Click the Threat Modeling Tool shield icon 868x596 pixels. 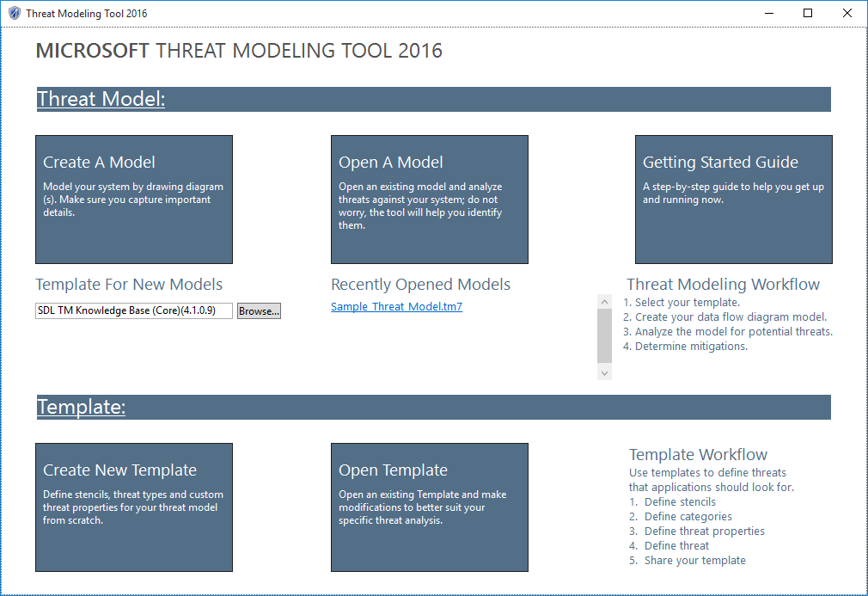click(x=14, y=14)
